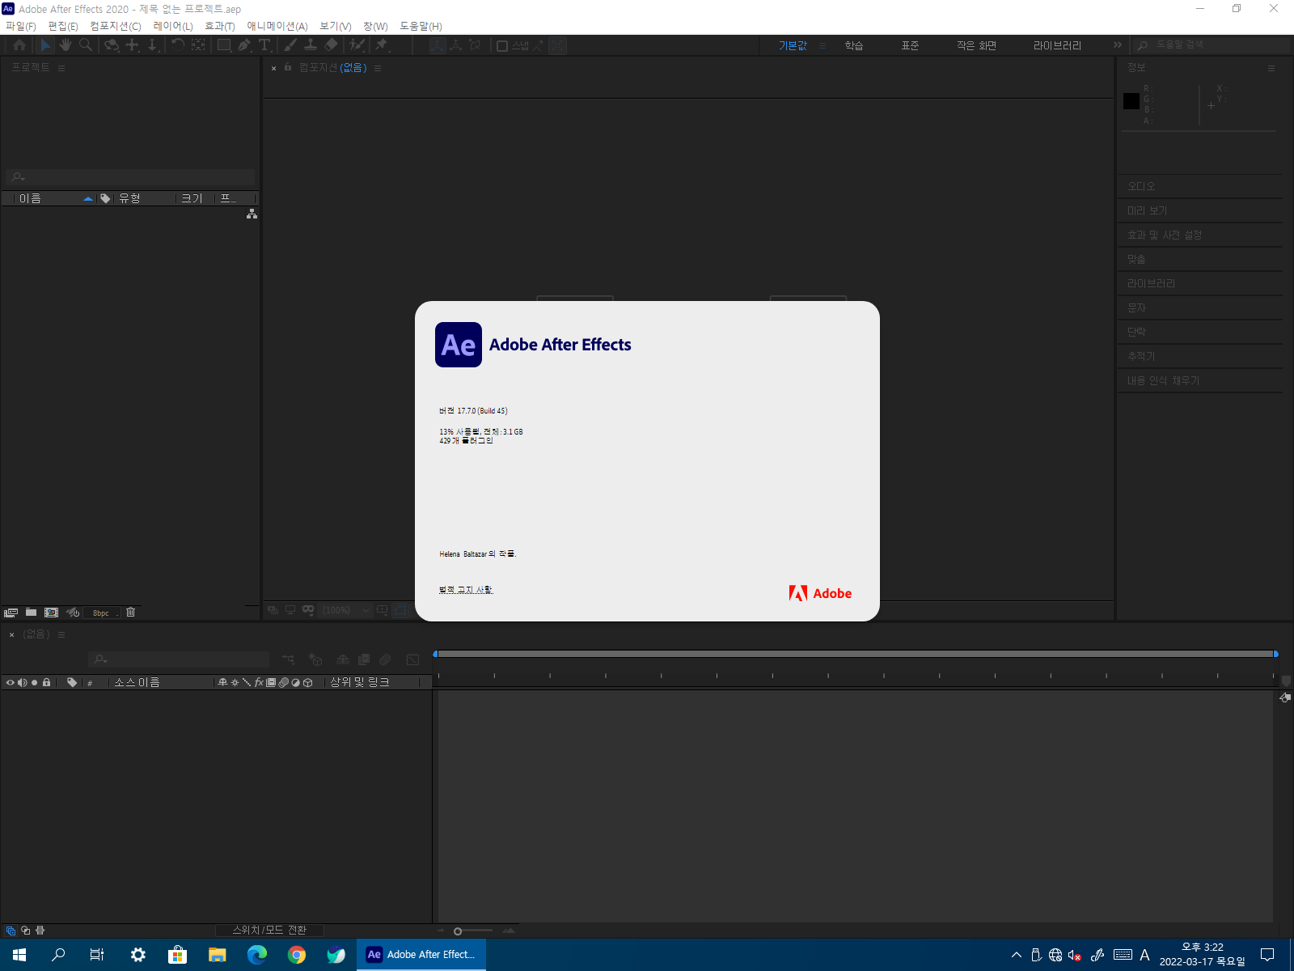The image size is (1294, 971).
Task: Adjust the timeline zoom slider knob
Action: click(458, 931)
